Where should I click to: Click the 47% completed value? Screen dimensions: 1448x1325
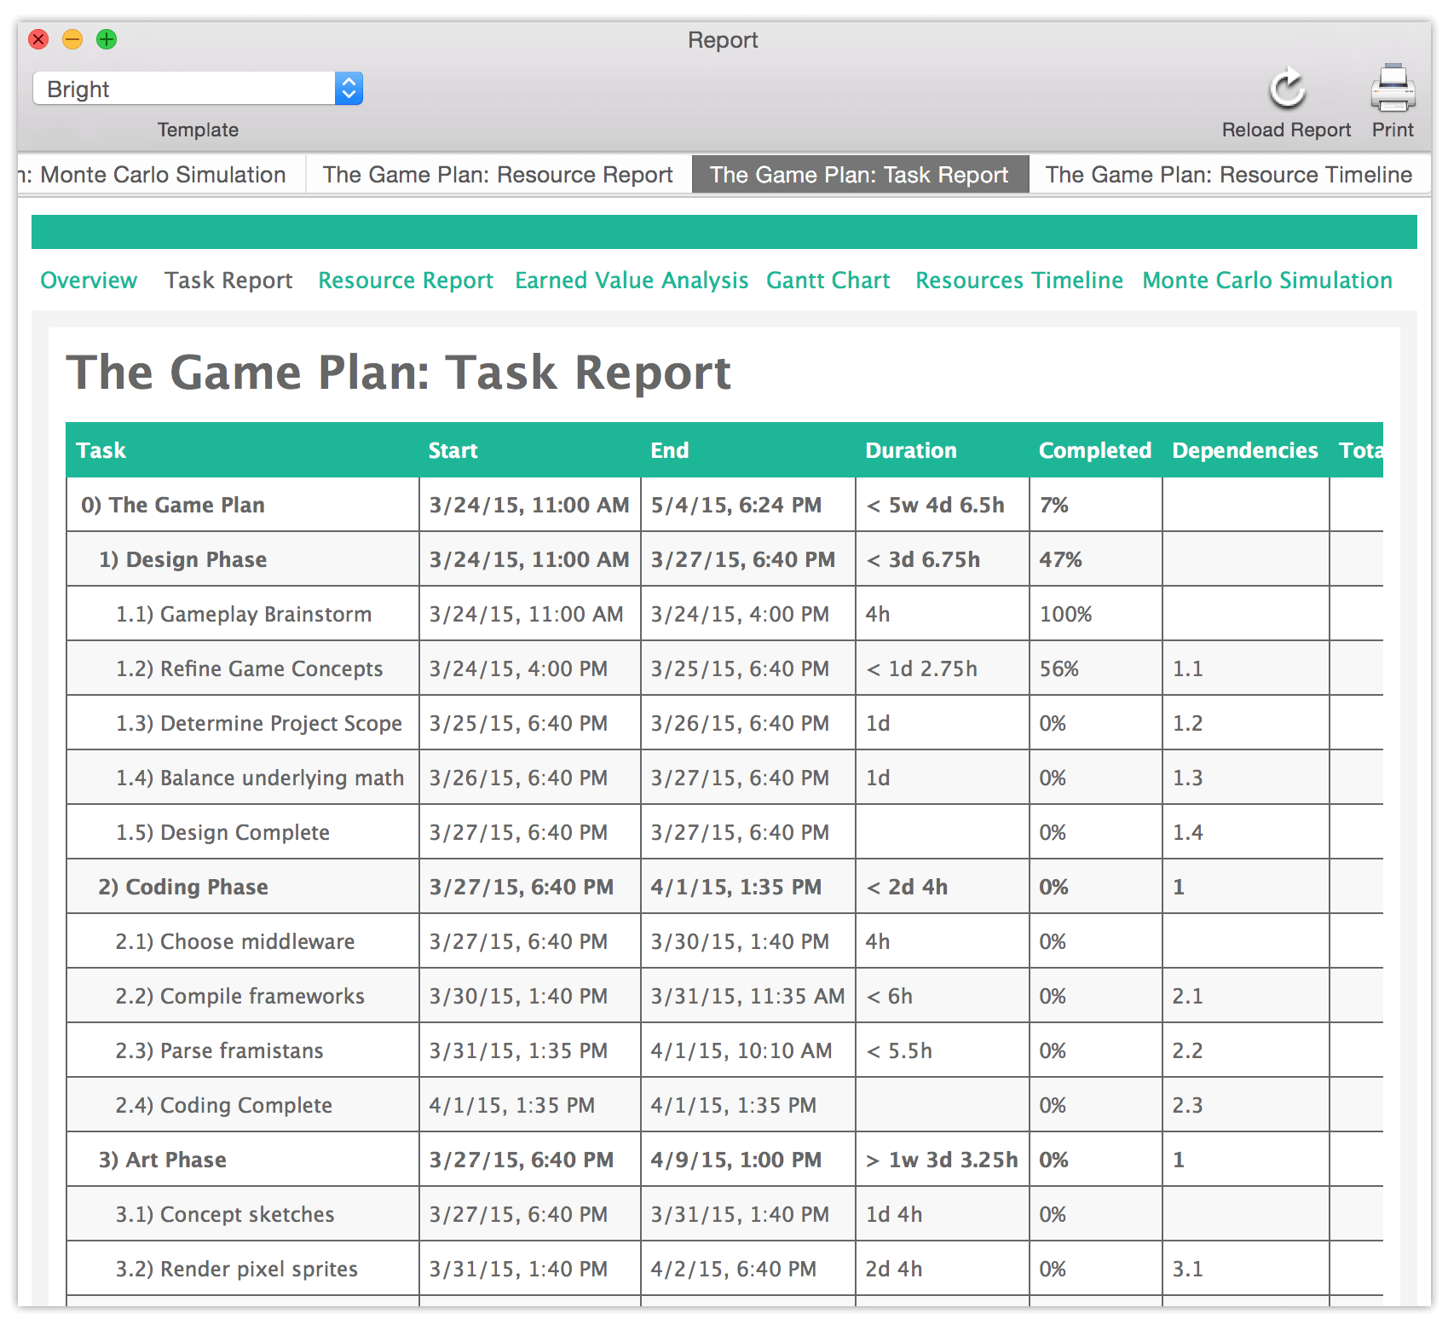[1060, 559]
